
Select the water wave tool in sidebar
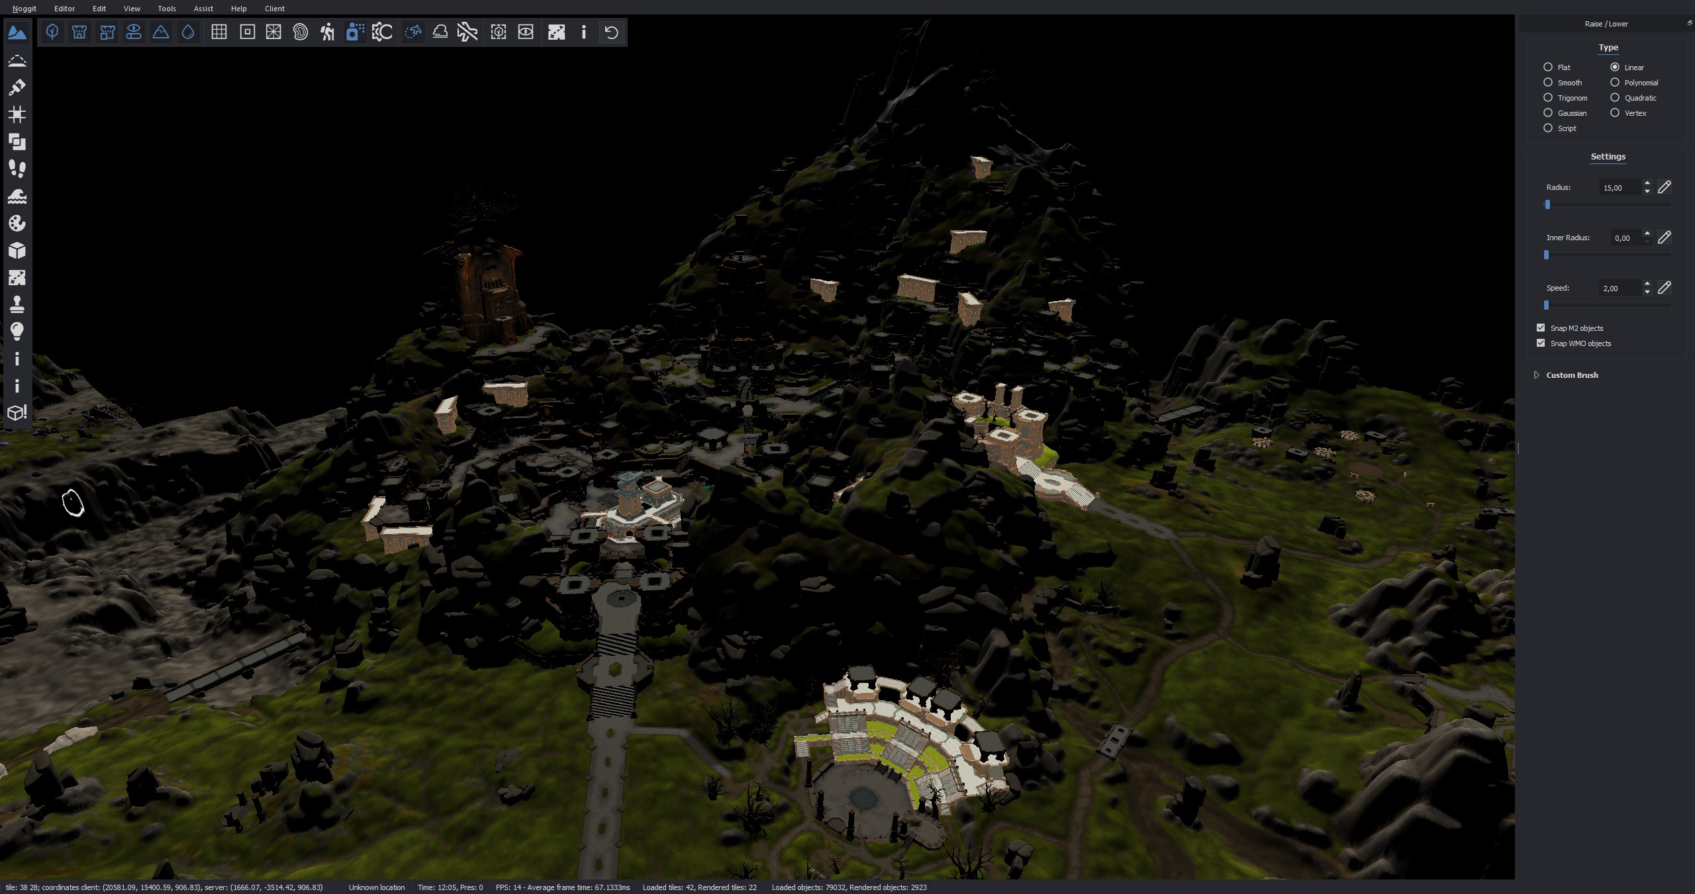point(17,196)
